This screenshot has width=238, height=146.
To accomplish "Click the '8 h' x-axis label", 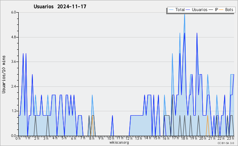I will coord(92,138).
